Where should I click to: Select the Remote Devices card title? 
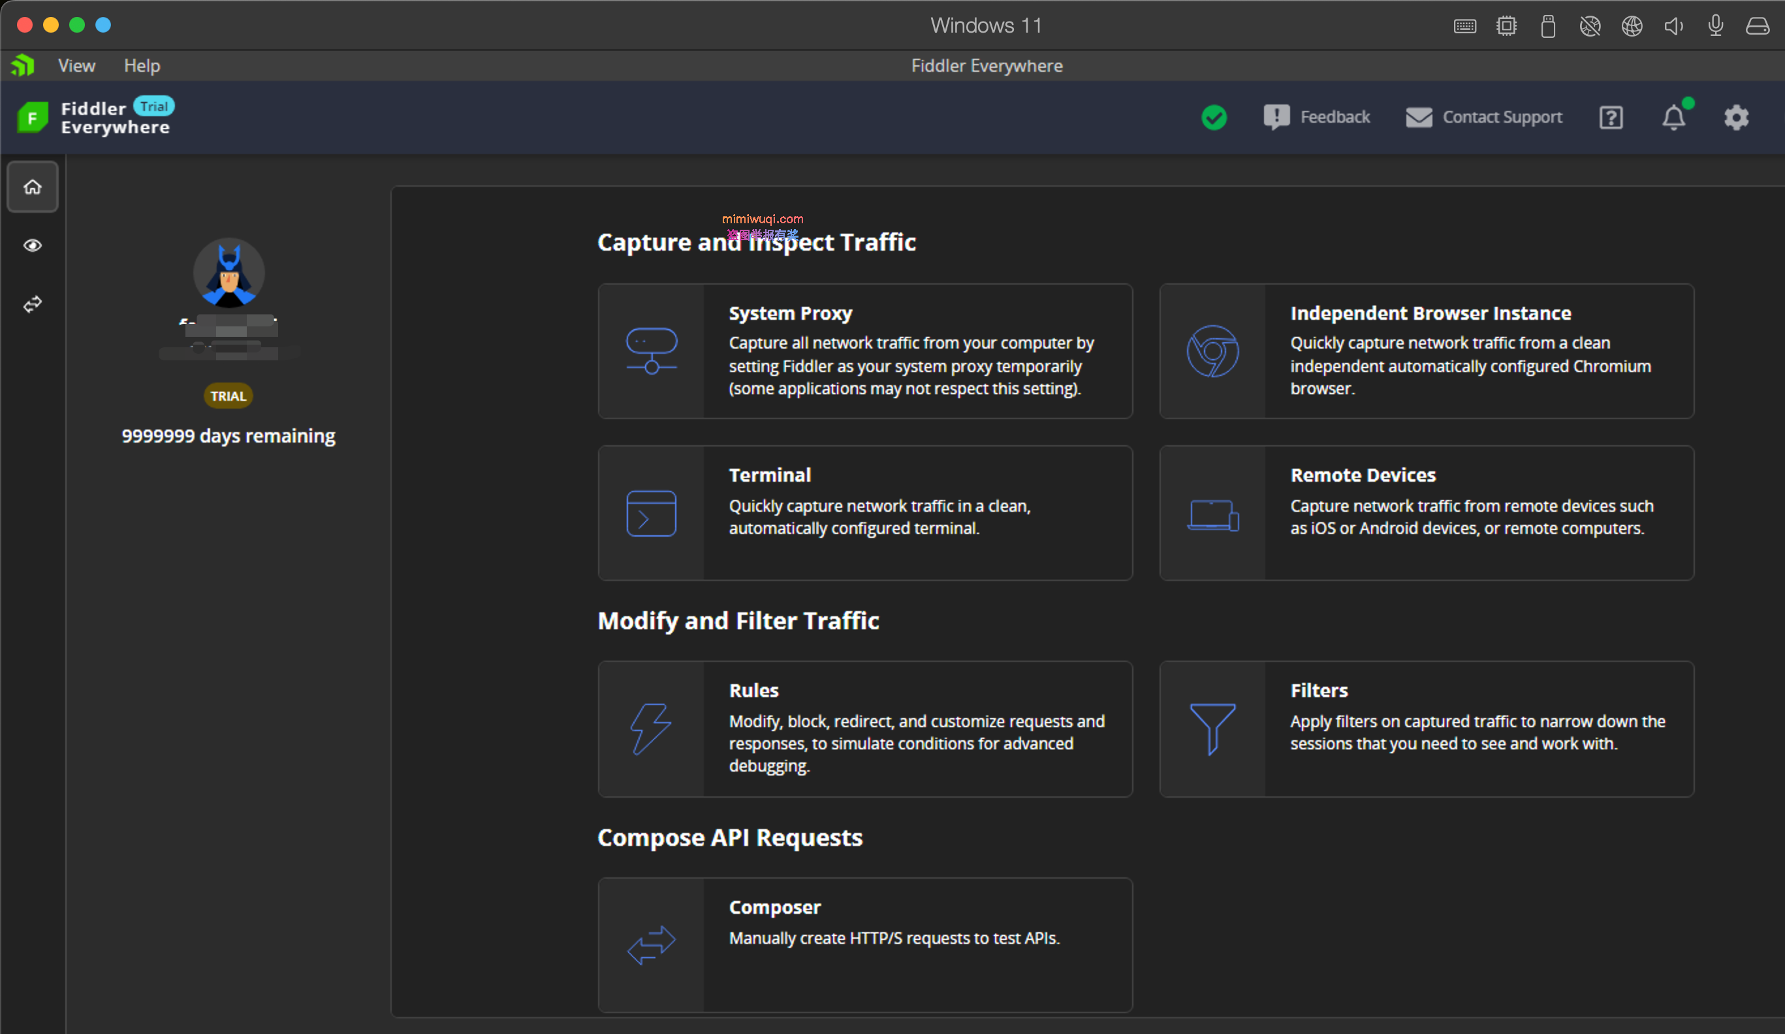tap(1363, 475)
